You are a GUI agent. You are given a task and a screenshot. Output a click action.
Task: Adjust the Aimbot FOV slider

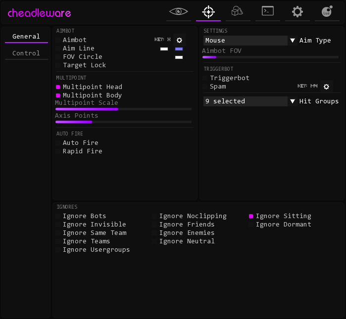tap(270, 57)
